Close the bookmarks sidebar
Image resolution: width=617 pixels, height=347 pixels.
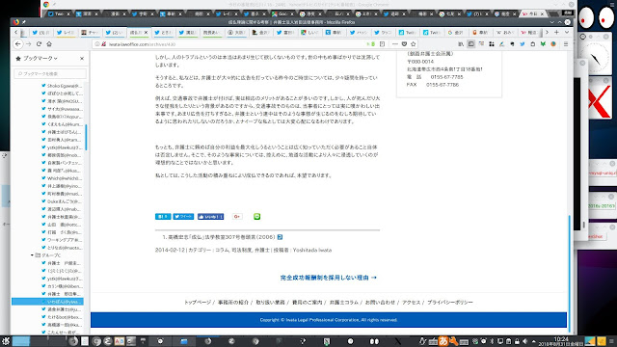82,58
